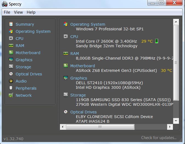Select Summary in the sidebar

25,24
